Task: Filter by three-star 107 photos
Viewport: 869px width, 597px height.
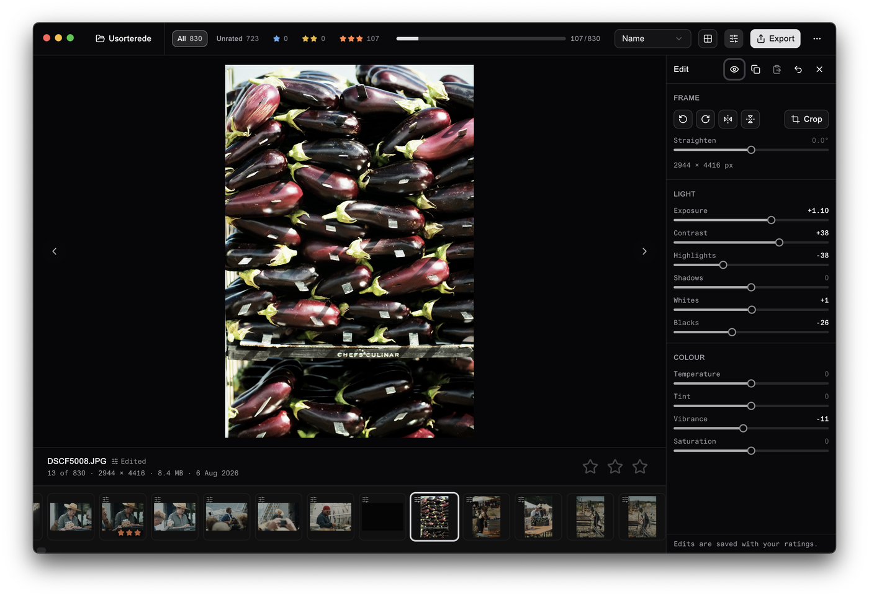Action: click(x=359, y=38)
